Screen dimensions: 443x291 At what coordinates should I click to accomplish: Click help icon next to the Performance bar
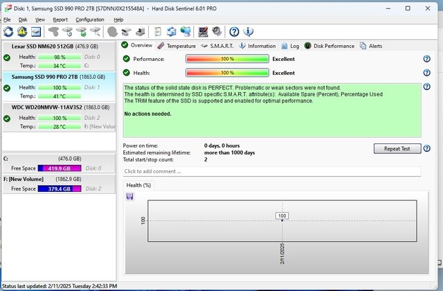pos(426,60)
